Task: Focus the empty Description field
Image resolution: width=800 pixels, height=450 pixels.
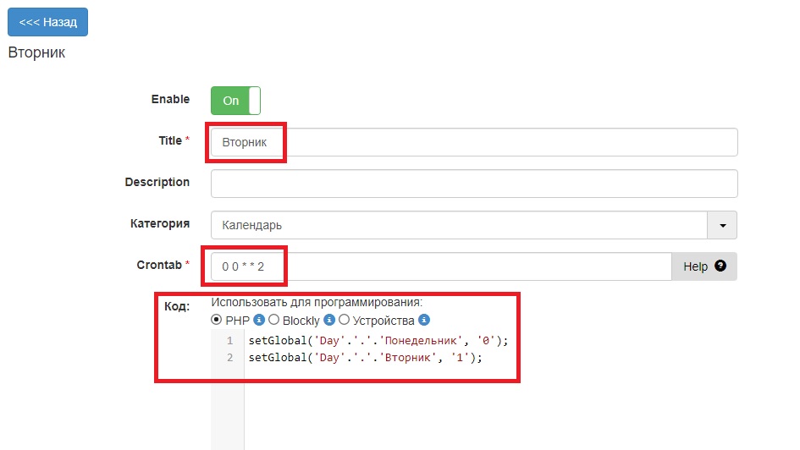Action: coord(473,184)
